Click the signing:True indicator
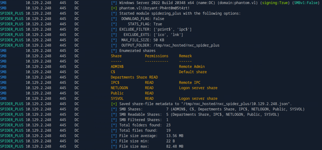Screen dimensions: 322x150 click(245, 3)
